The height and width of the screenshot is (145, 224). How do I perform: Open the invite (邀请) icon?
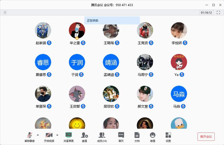pos(84,137)
